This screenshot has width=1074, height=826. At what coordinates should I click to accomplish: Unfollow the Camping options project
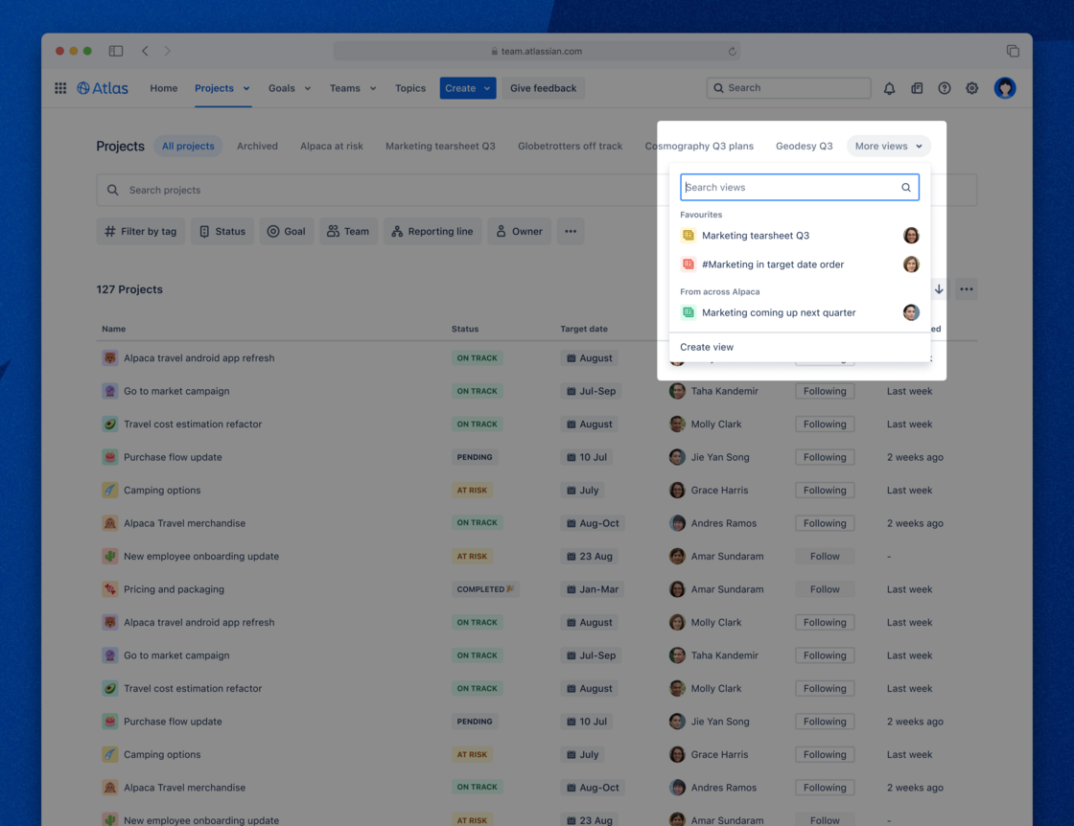point(825,490)
